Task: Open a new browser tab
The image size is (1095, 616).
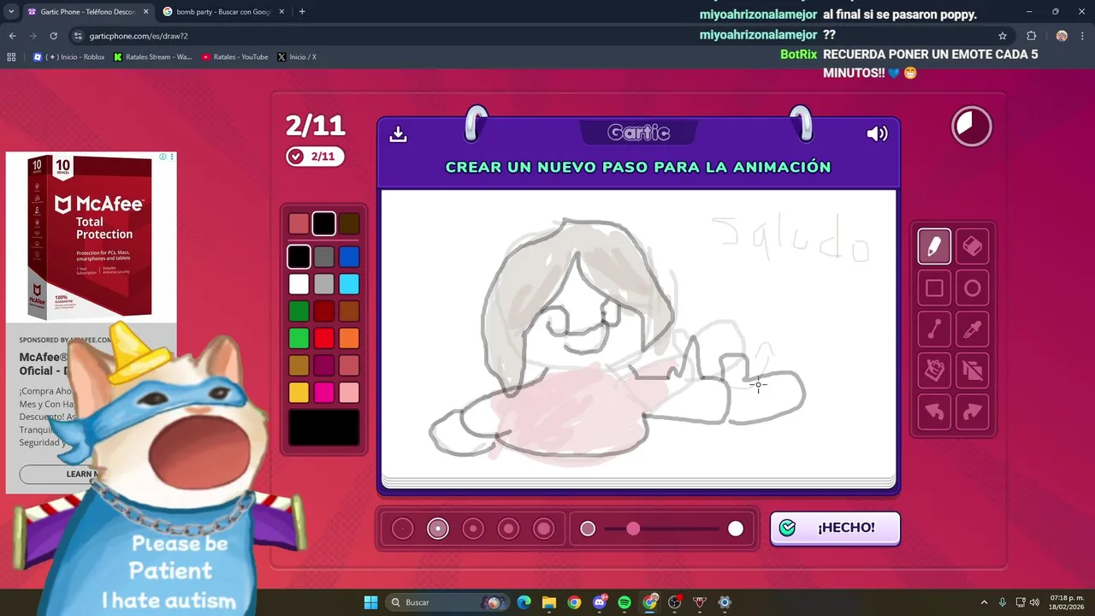Action: tap(302, 11)
